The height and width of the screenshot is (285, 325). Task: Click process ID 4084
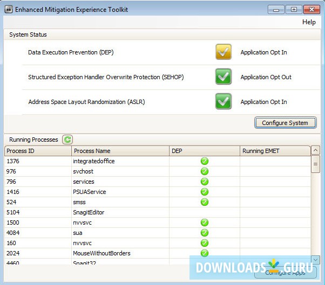pos(13,233)
